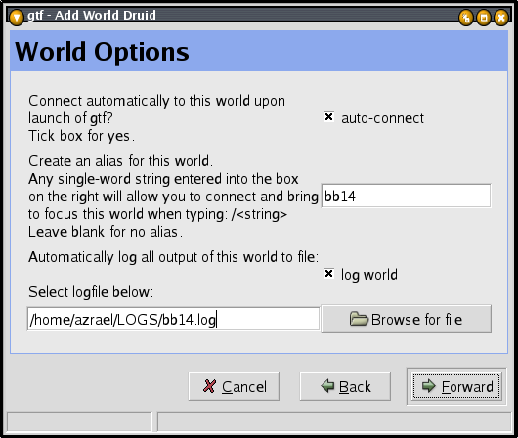Click the first yellow title bar minimize button
This screenshot has width=518, height=438.
click(466, 18)
